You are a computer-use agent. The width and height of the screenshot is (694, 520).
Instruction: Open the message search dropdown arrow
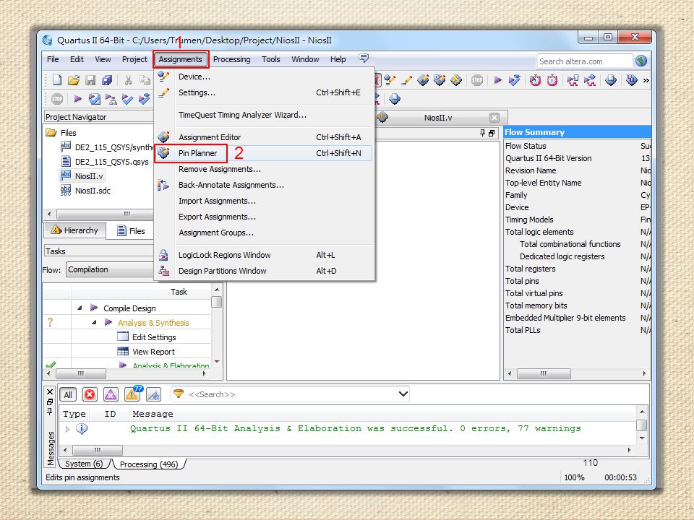click(403, 394)
